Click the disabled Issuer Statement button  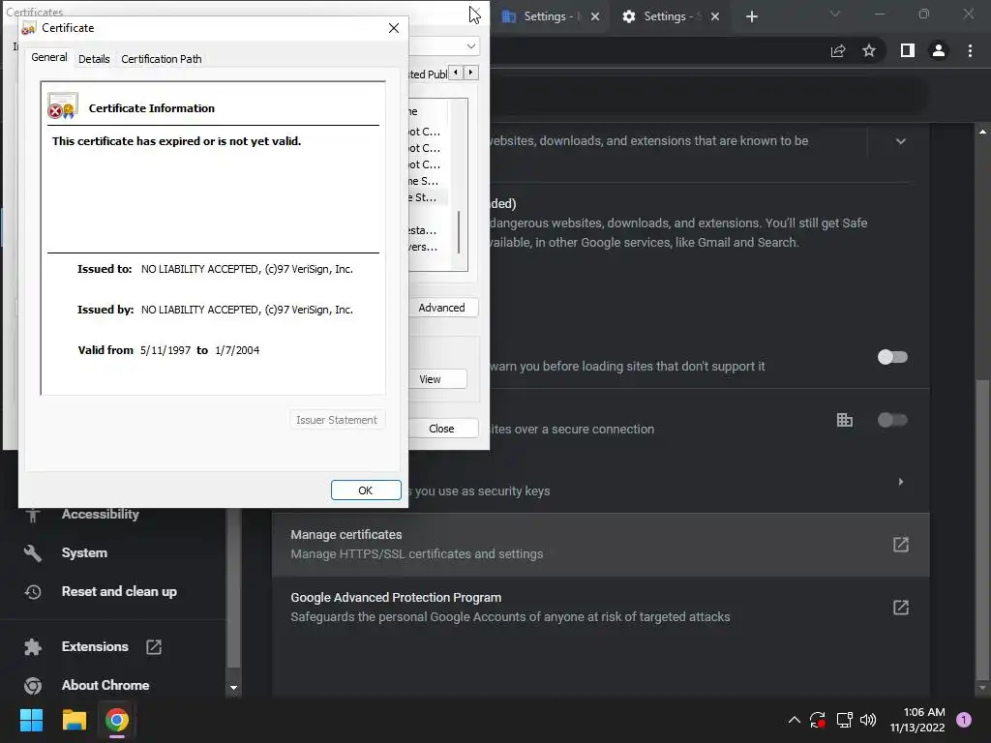[337, 420]
